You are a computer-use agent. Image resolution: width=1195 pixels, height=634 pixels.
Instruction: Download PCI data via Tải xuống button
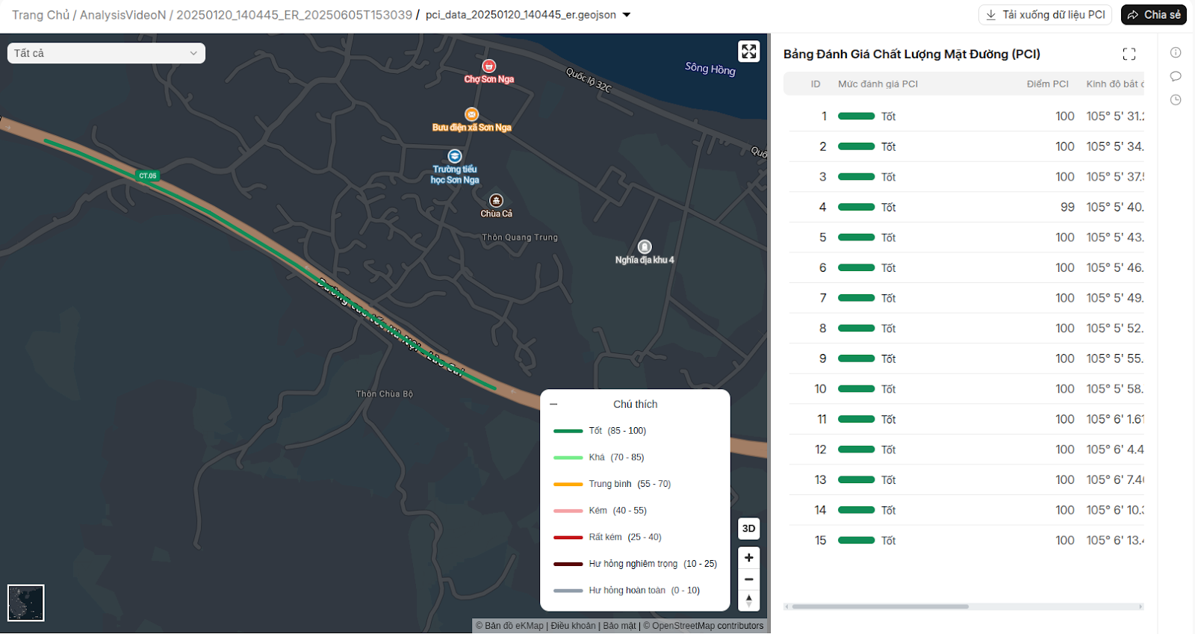[x=1045, y=15]
